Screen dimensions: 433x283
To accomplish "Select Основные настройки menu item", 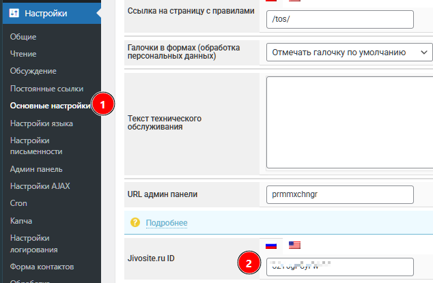I will [x=49, y=106].
